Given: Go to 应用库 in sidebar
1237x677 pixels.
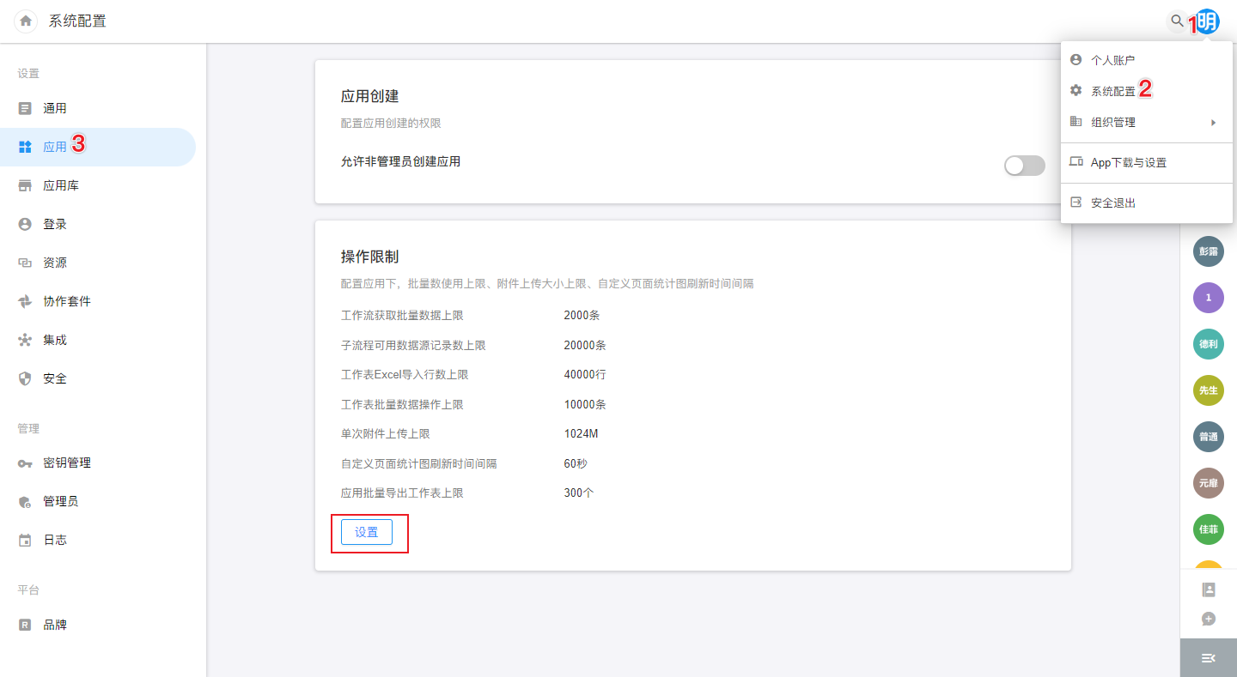Looking at the screenshot, I should coord(61,186).
